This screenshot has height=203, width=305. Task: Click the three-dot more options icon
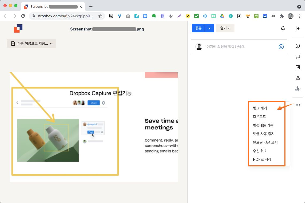point(298,105)
